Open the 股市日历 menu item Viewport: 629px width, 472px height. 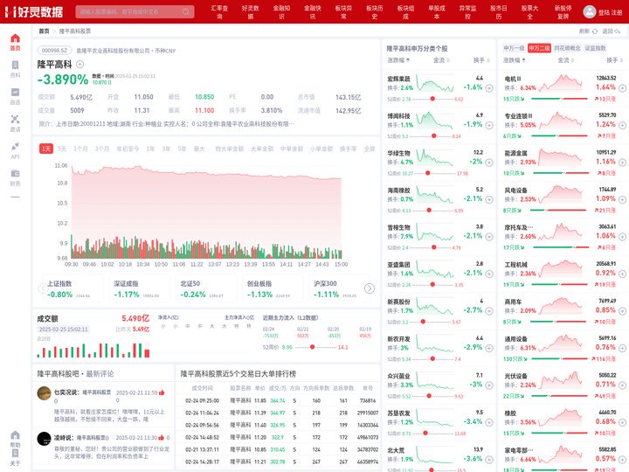499,12
